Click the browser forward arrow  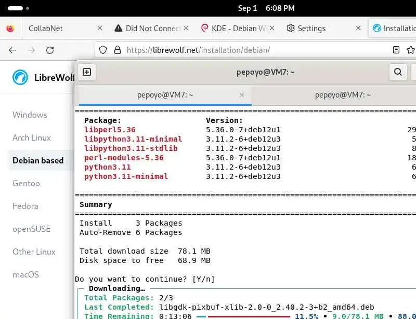31,50
